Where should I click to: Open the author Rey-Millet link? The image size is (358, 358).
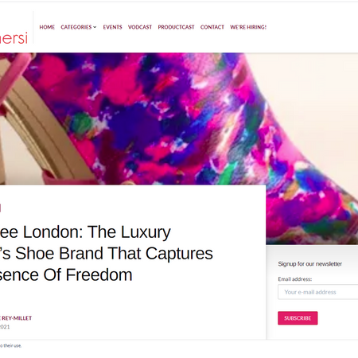click(16, 318)
